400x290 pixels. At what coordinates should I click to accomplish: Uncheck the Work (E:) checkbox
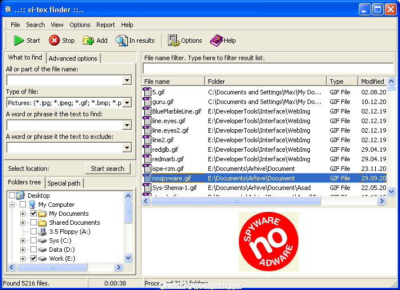click(x=33, y=258)
